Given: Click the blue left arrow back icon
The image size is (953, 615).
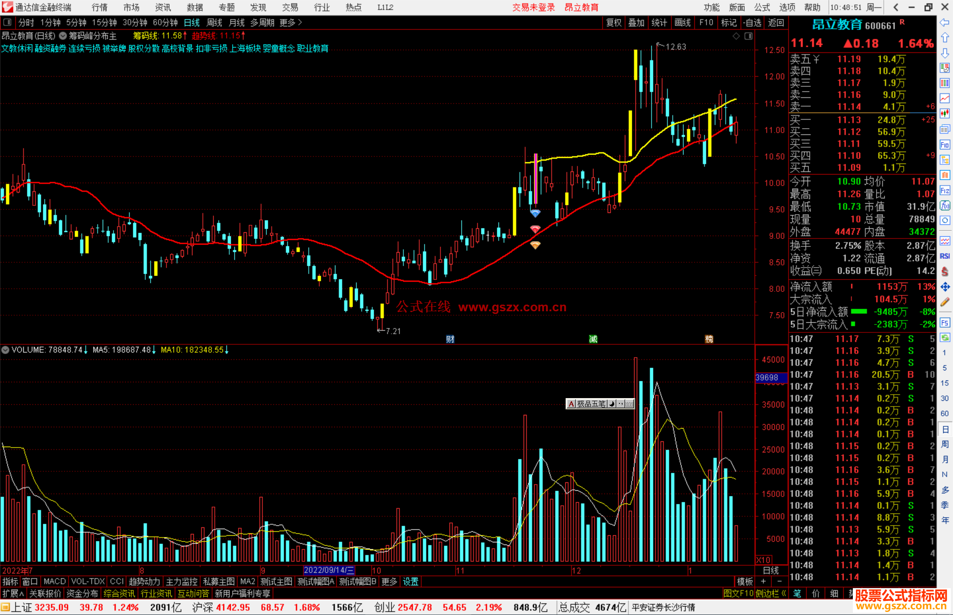Looking at the screenshot, I should click(945, 22).
